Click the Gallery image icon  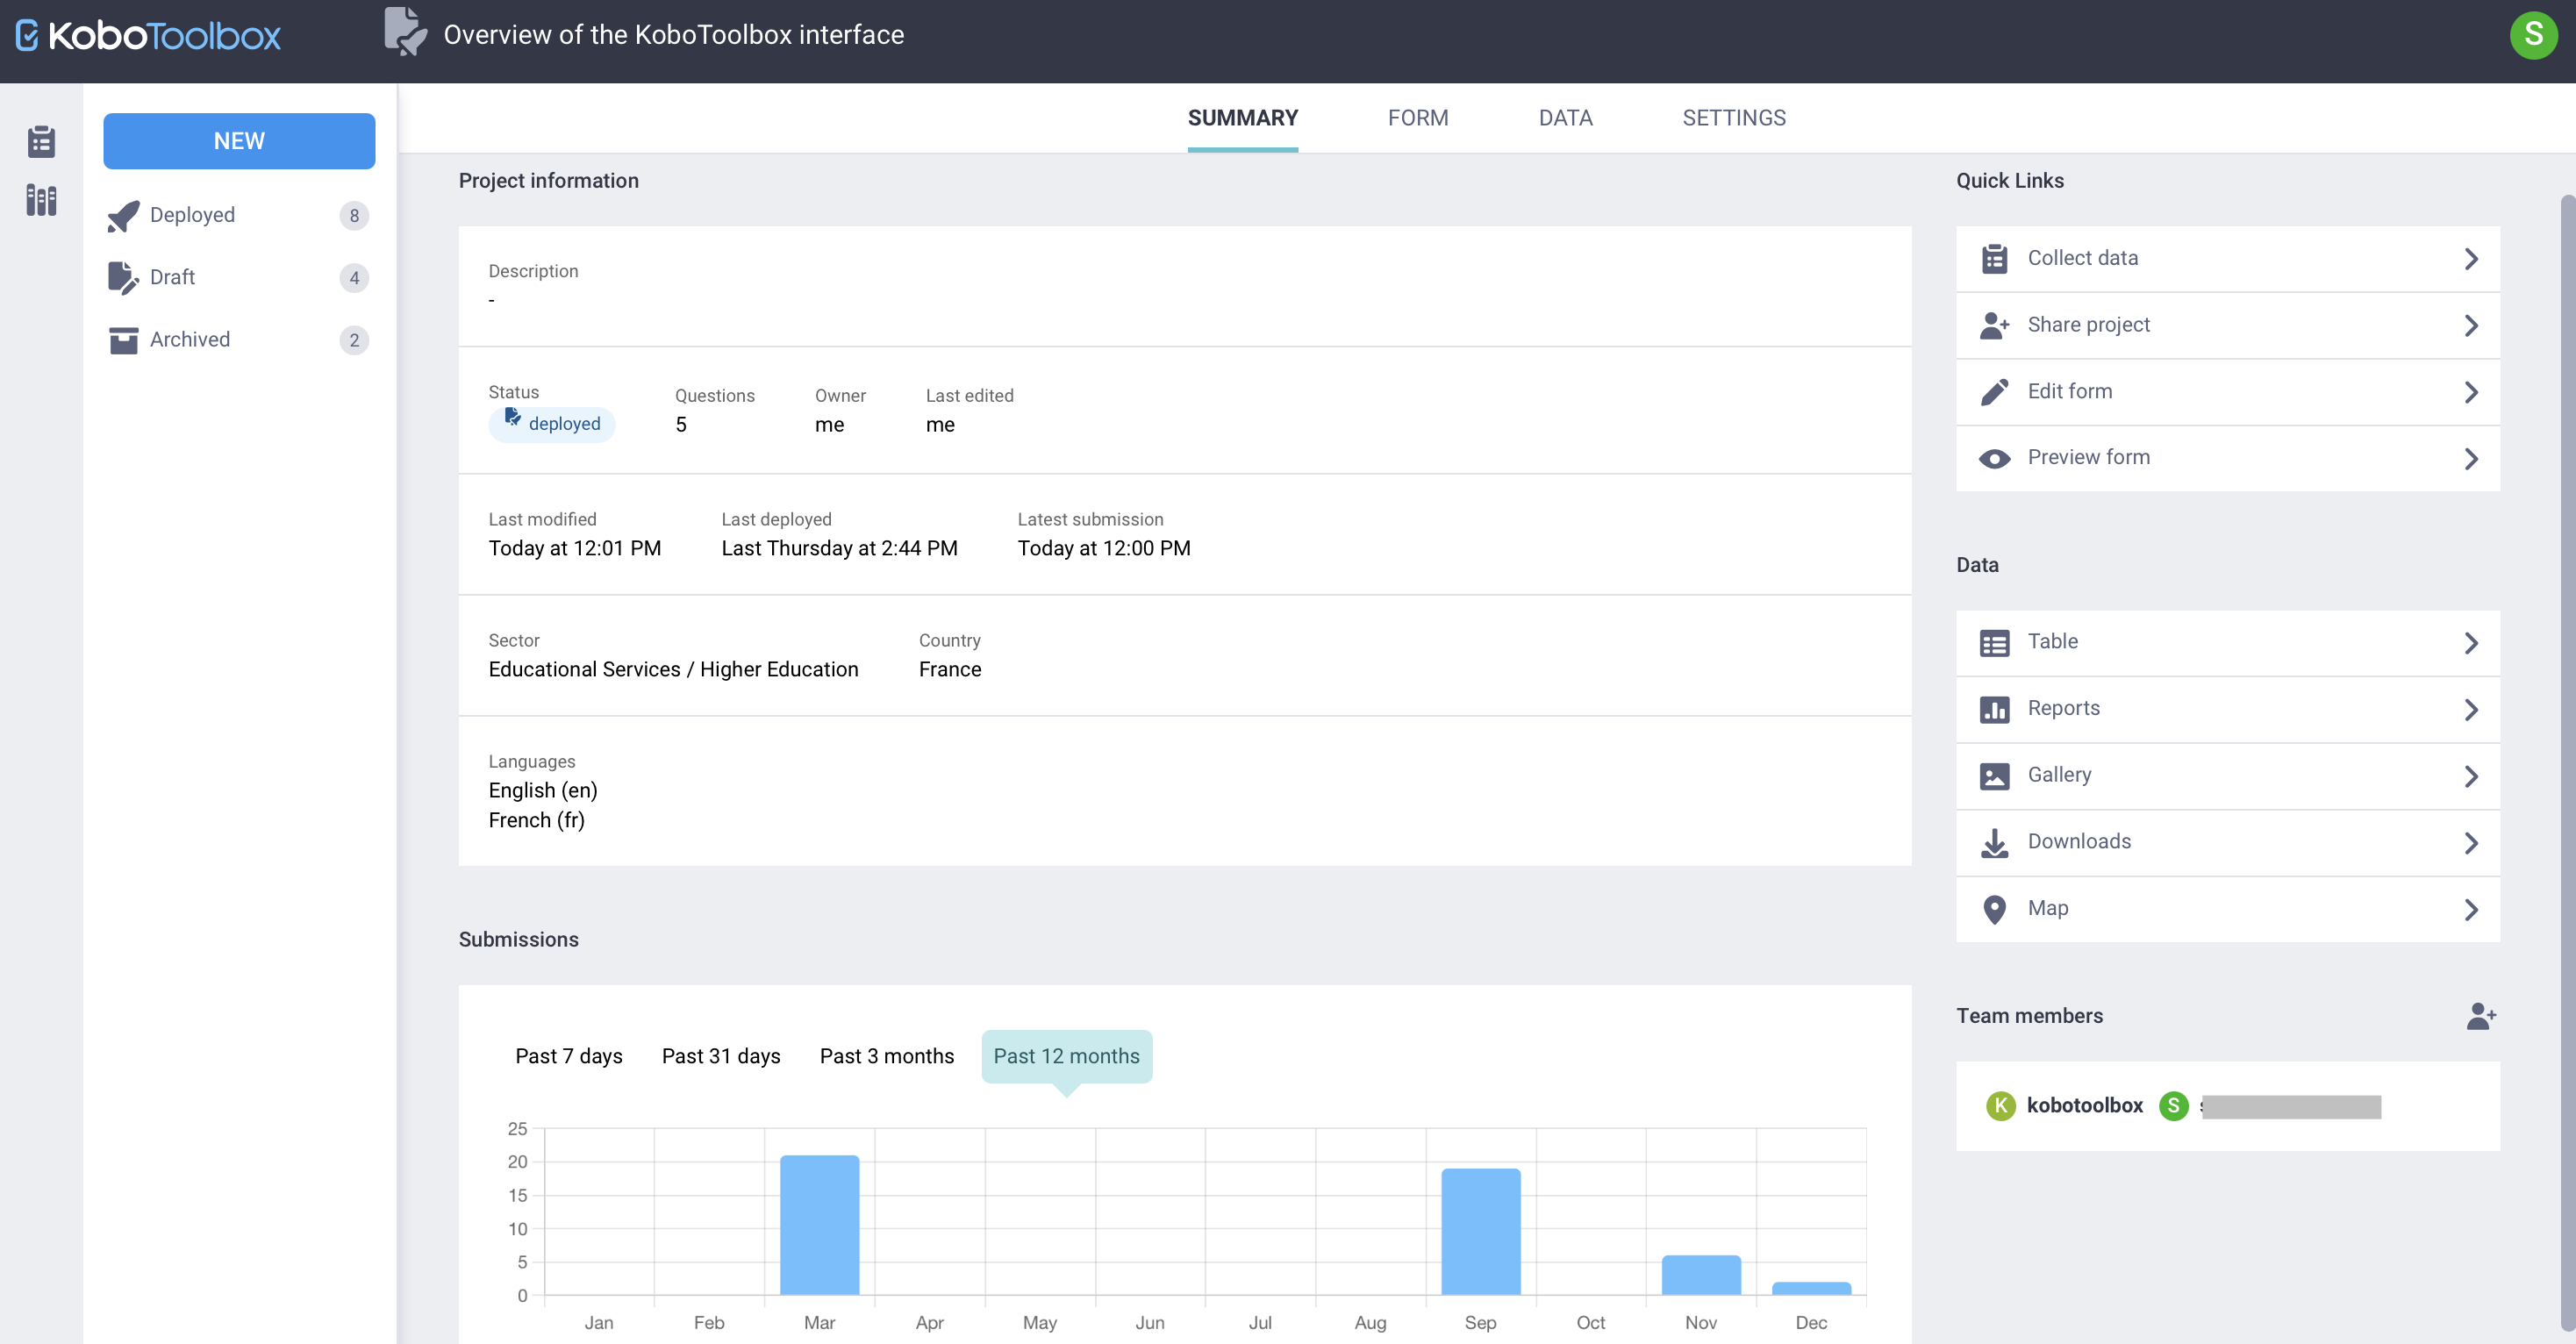click(x=1994, y=776)
